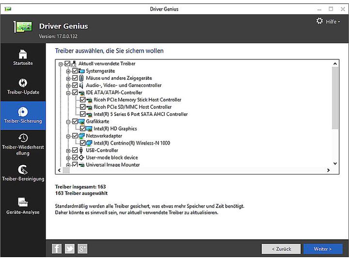349x261 pixels.
Task: Uncheck Intel(R) Centrino(R) Wireless-N 1000 checkbox
Action: 83,143
